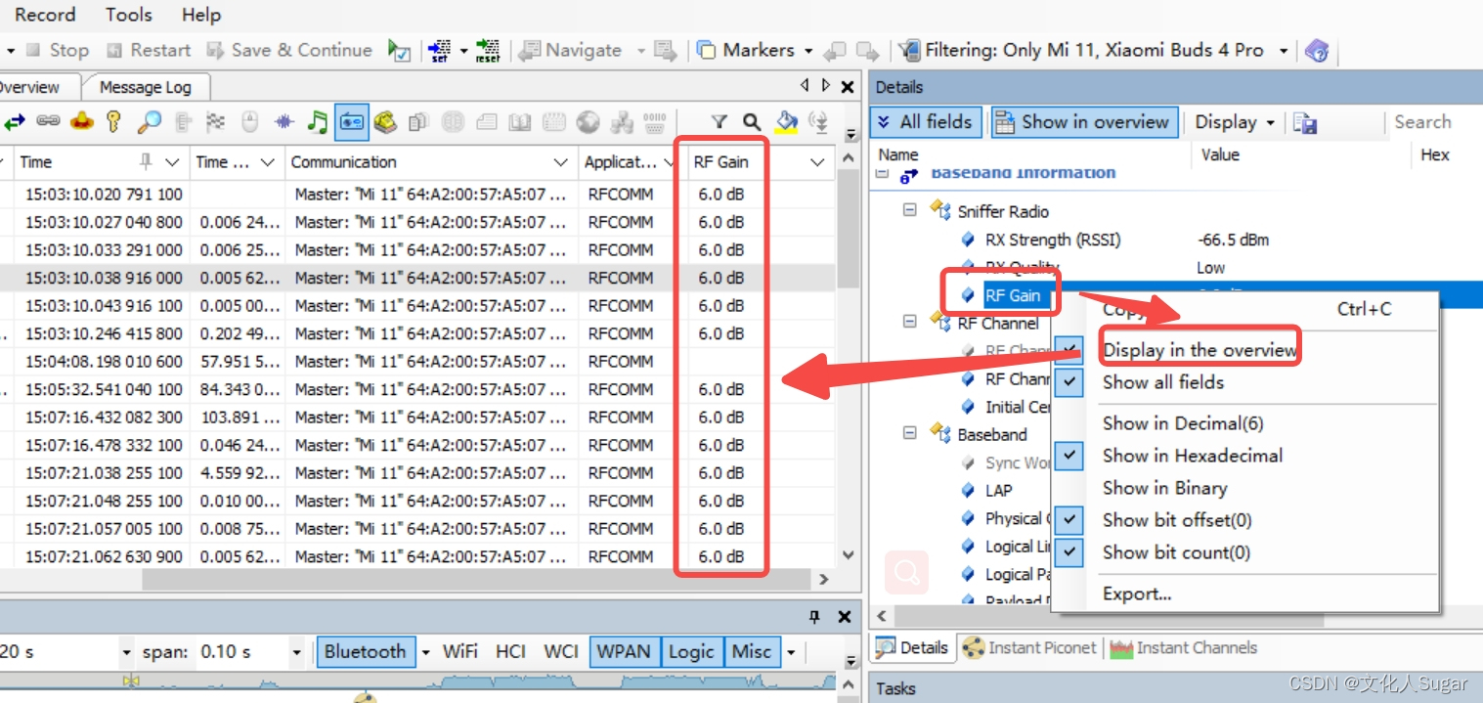Click the Search field in Details panel

click(x=1433, y=122)
